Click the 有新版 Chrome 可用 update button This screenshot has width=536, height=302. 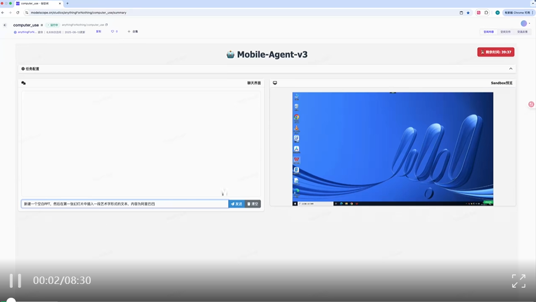coord(517,13)
